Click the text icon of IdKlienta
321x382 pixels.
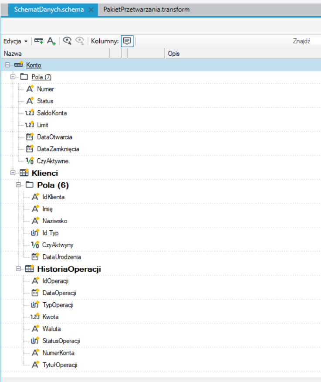(x=36, y=196)
